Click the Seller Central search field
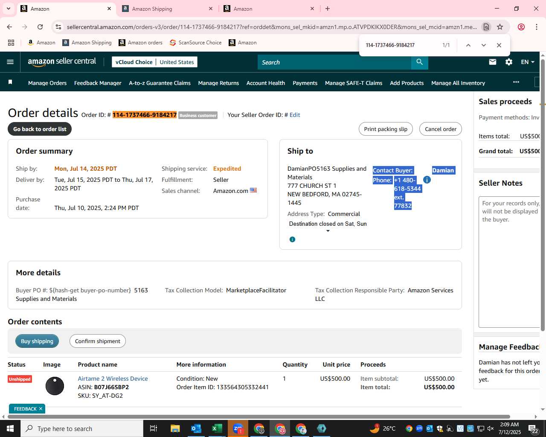Image resolution: width=546 pixels, height=437 pixels. pos(334,62)
